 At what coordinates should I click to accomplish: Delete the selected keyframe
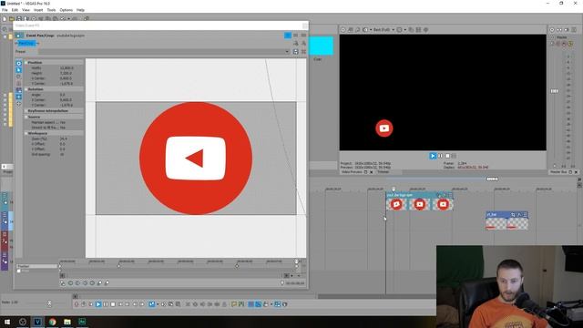click(107, 283)
